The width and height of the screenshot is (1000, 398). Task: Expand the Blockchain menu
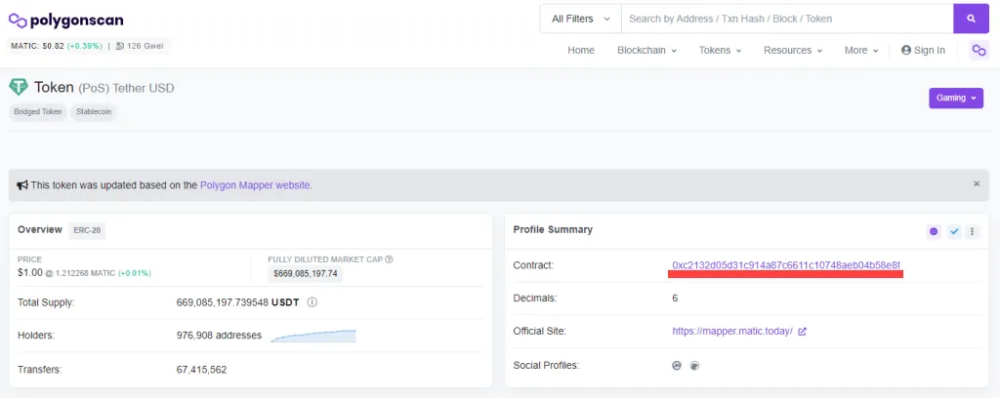coord(646,51)
